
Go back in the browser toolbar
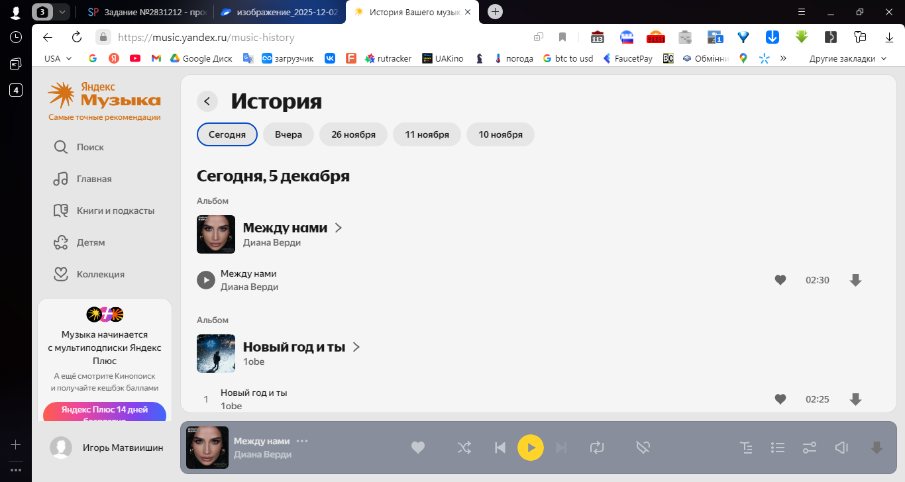(x=47, y=37)
